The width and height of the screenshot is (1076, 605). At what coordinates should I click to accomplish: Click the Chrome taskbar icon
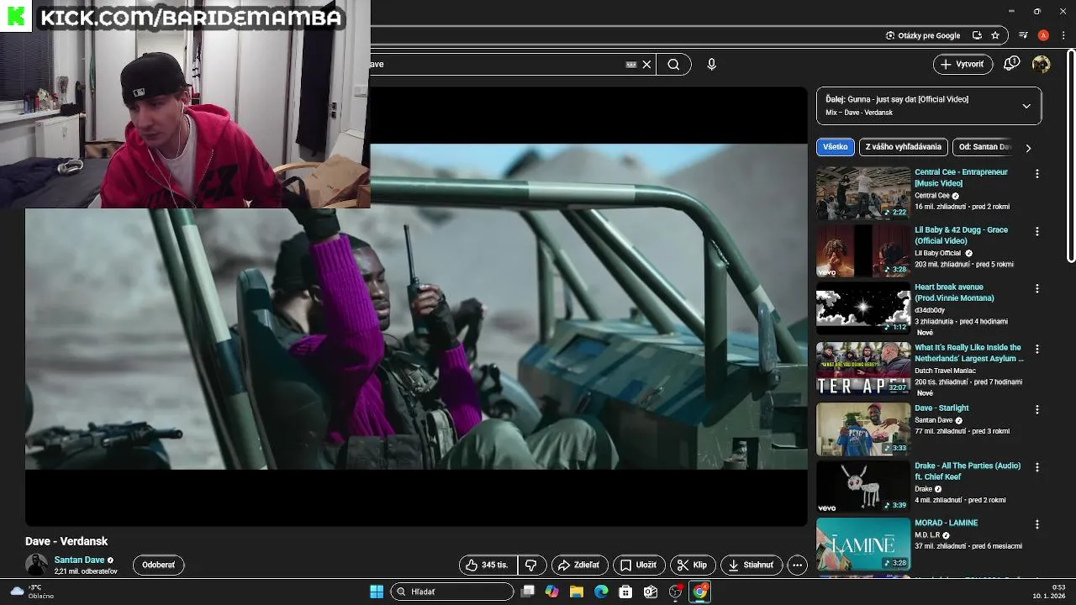[699, 592]
